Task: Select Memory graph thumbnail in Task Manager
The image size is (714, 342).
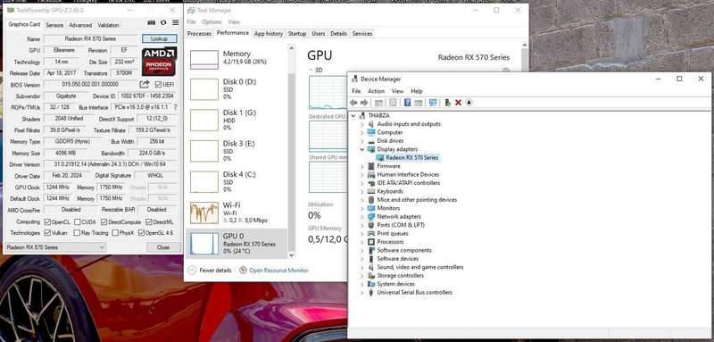Action: click(x=204, y=60)
